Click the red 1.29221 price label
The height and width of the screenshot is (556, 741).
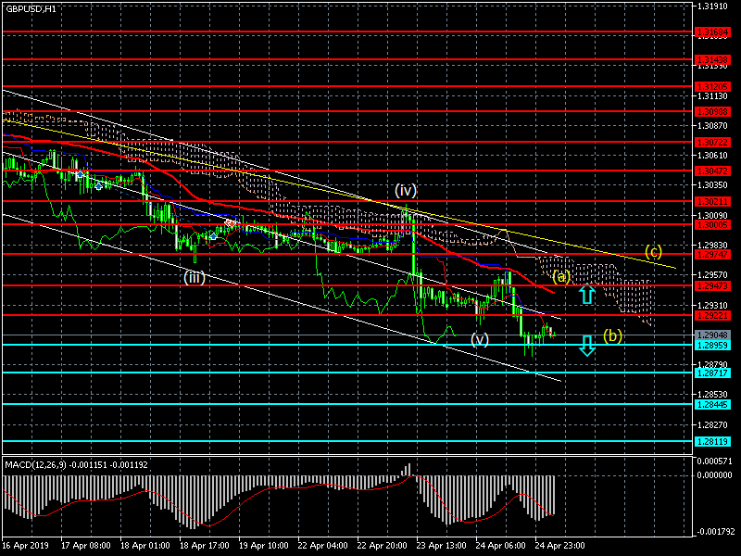[x=712, y=315]
